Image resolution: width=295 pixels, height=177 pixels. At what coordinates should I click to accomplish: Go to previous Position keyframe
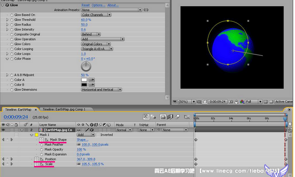point(3,159)
